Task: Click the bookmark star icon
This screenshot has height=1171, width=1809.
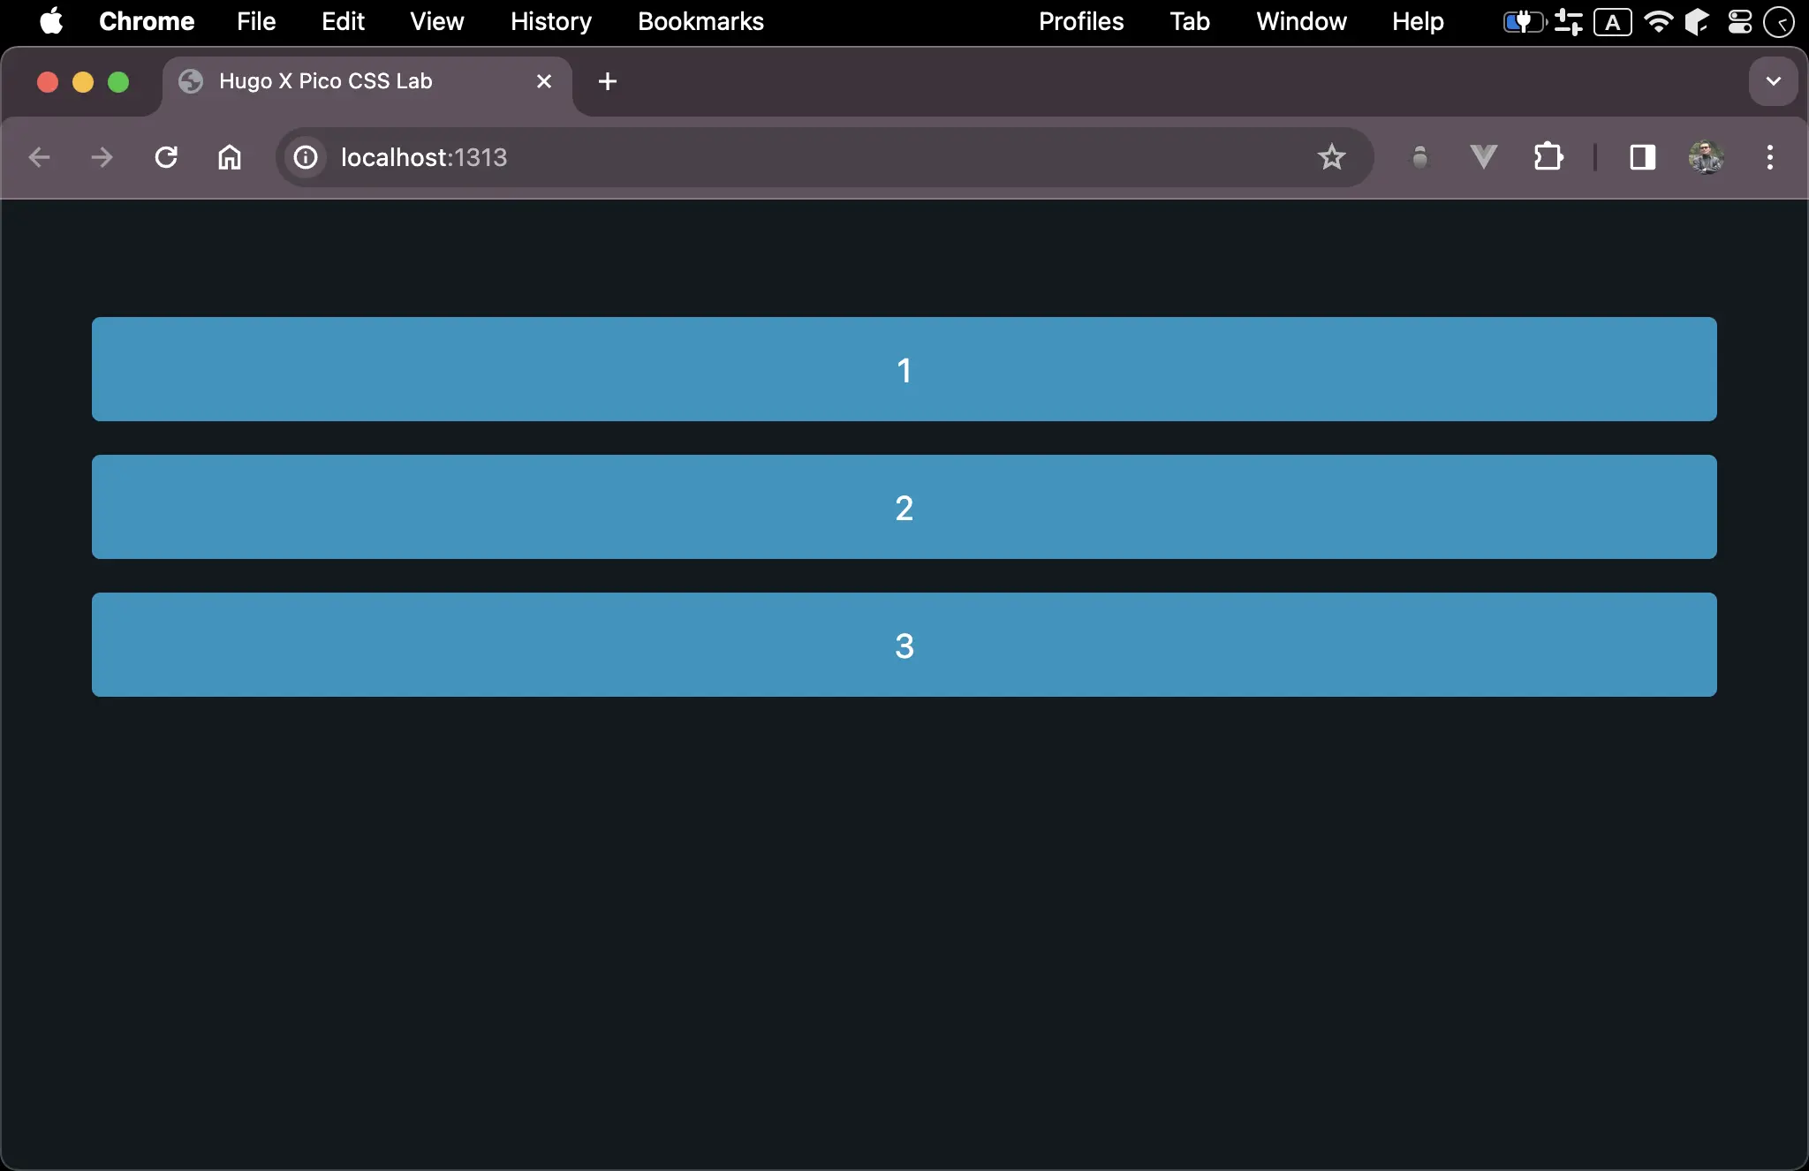Action: [x=1330, y=157]
